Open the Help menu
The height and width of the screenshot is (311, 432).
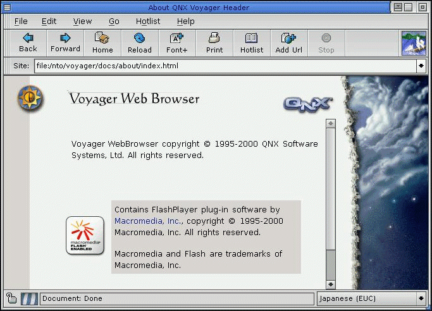click(x=186, y=21)
